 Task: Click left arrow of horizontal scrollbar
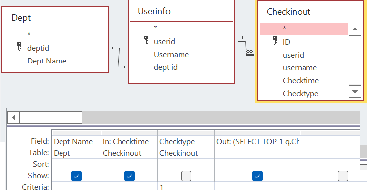pyautogui.click(x=13, y=117)
